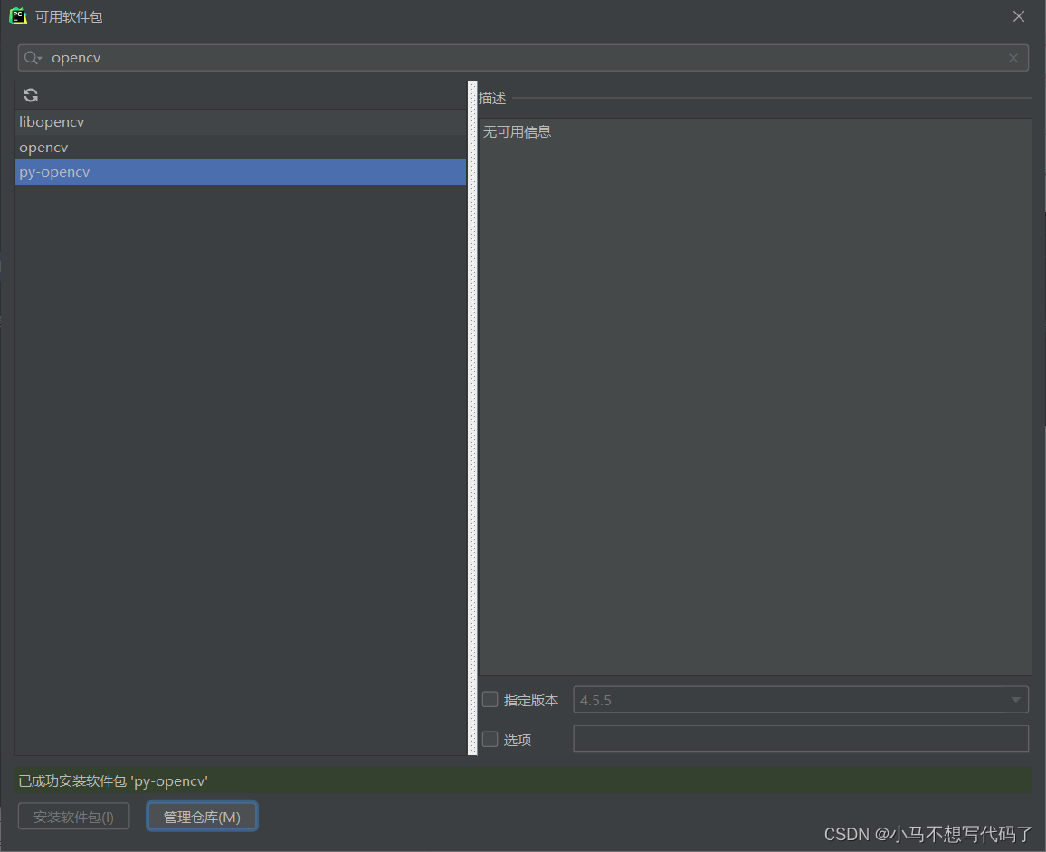
Task: Click the 管理仓库(M) button
Action: (x=202, y=817)
